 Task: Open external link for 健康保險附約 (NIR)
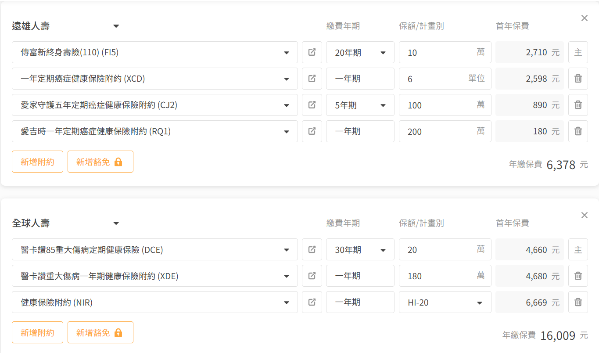[312, 302]
